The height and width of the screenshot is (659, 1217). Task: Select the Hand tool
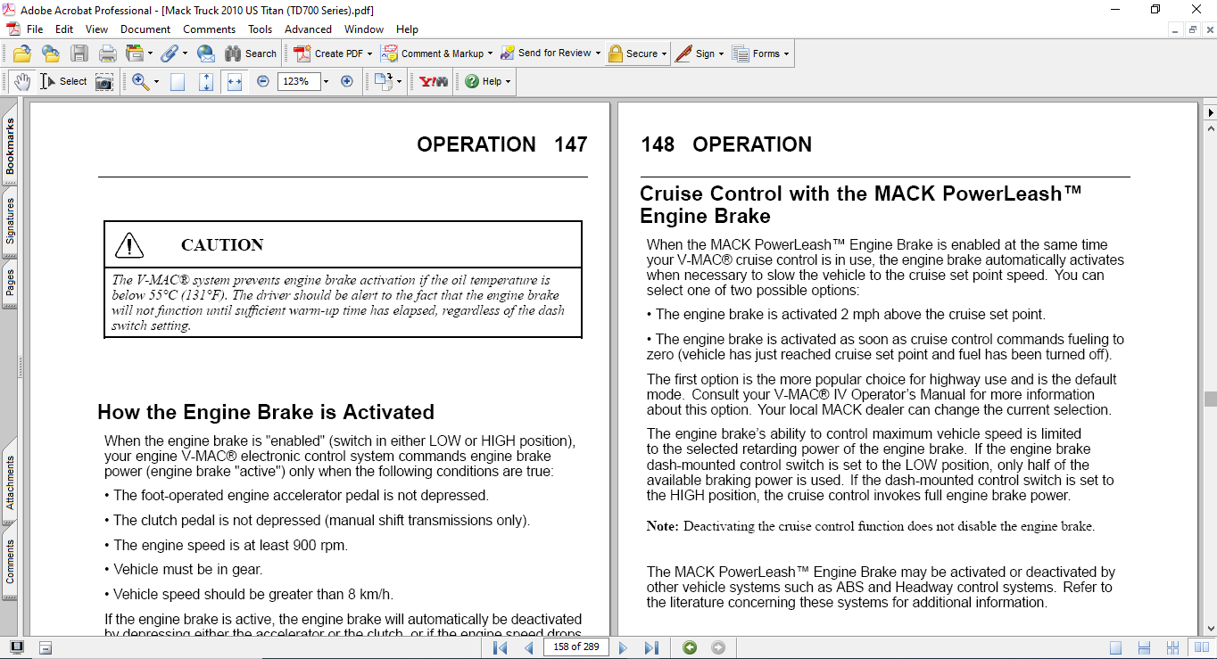click(x=21, y=81)
